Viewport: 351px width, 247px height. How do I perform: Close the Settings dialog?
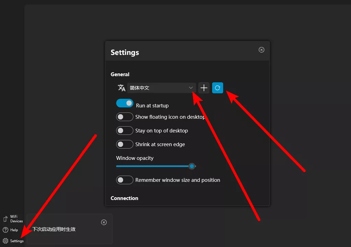pyautogui.click(x=262, y=50)
